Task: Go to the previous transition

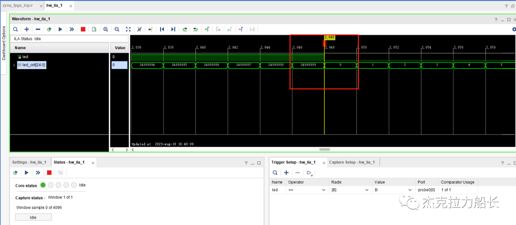Action: [x=184, y=29]
